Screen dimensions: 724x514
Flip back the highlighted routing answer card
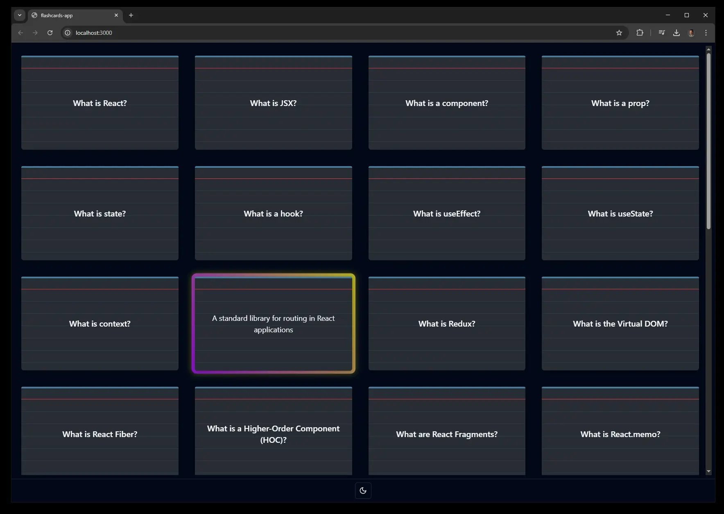(x=274, y=324)
